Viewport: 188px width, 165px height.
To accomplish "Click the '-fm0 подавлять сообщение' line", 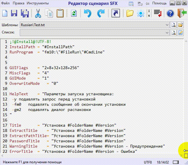I will [69, 104].
